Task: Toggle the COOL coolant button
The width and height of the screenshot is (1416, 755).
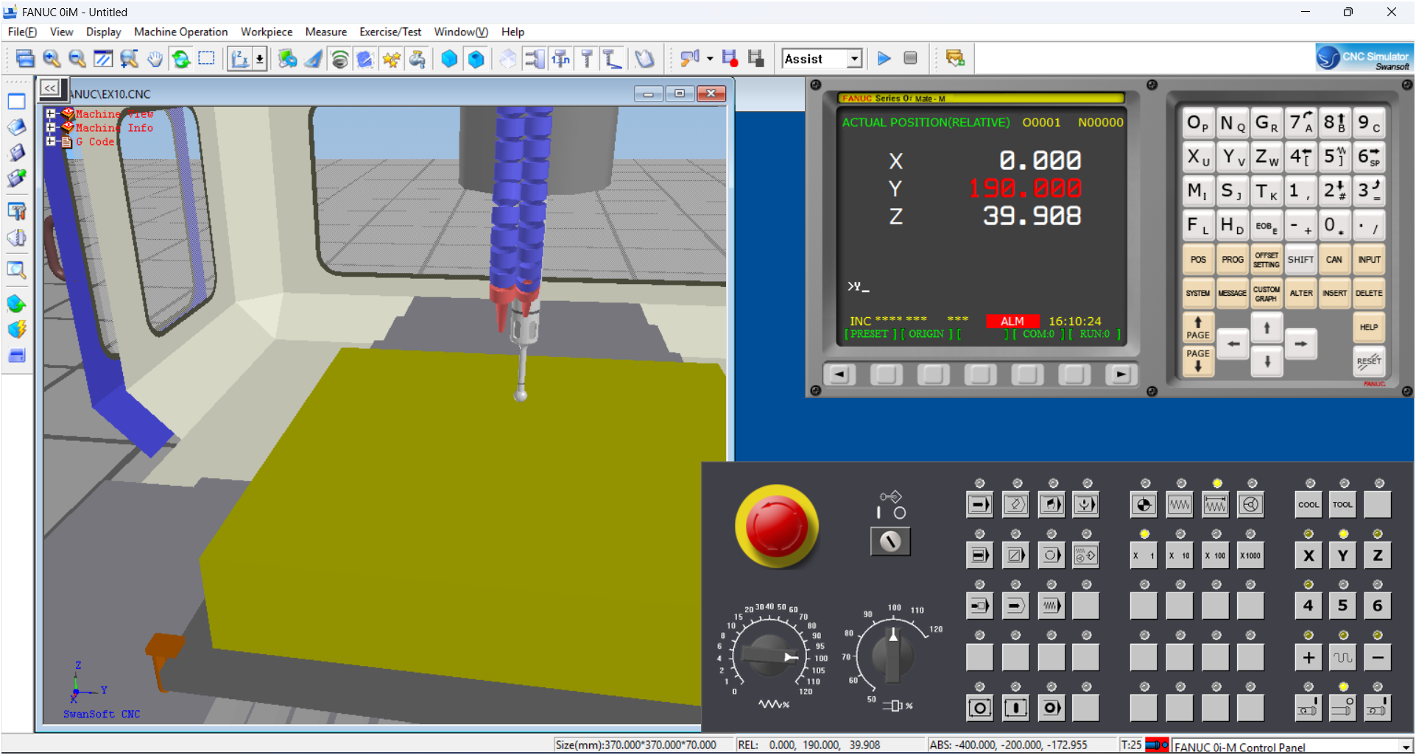Action: (1308, 505)
